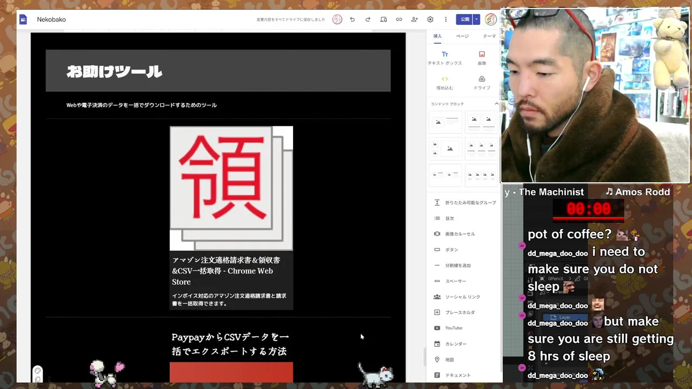Viewport: 692px width, 389px height.
Task: Select PaypayからCSVデータ heading text
Action: click(230, 344)
